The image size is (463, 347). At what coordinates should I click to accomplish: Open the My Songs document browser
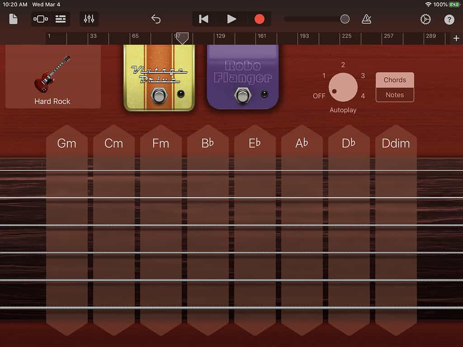pos(14,19)
